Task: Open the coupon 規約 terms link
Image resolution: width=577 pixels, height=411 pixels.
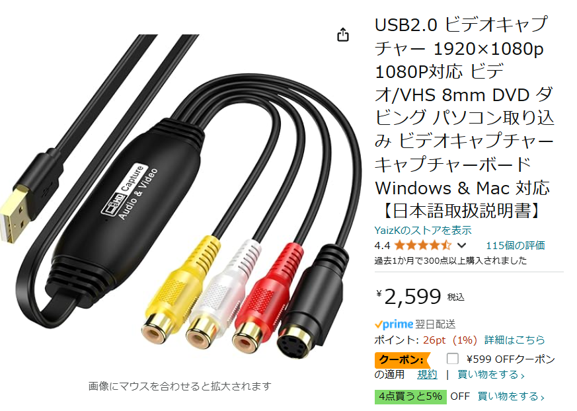Action: click(427, 375)
